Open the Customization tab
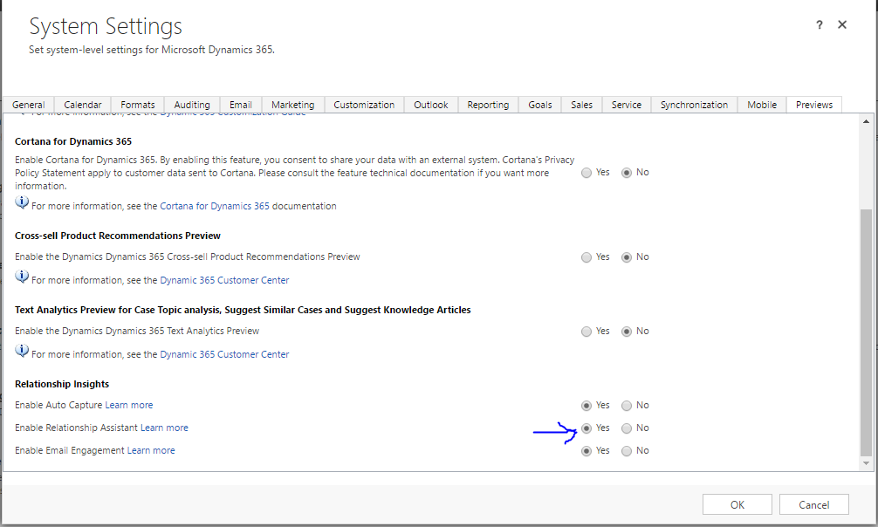The width and height of the screenshot is (878, 527). [364, 105]
